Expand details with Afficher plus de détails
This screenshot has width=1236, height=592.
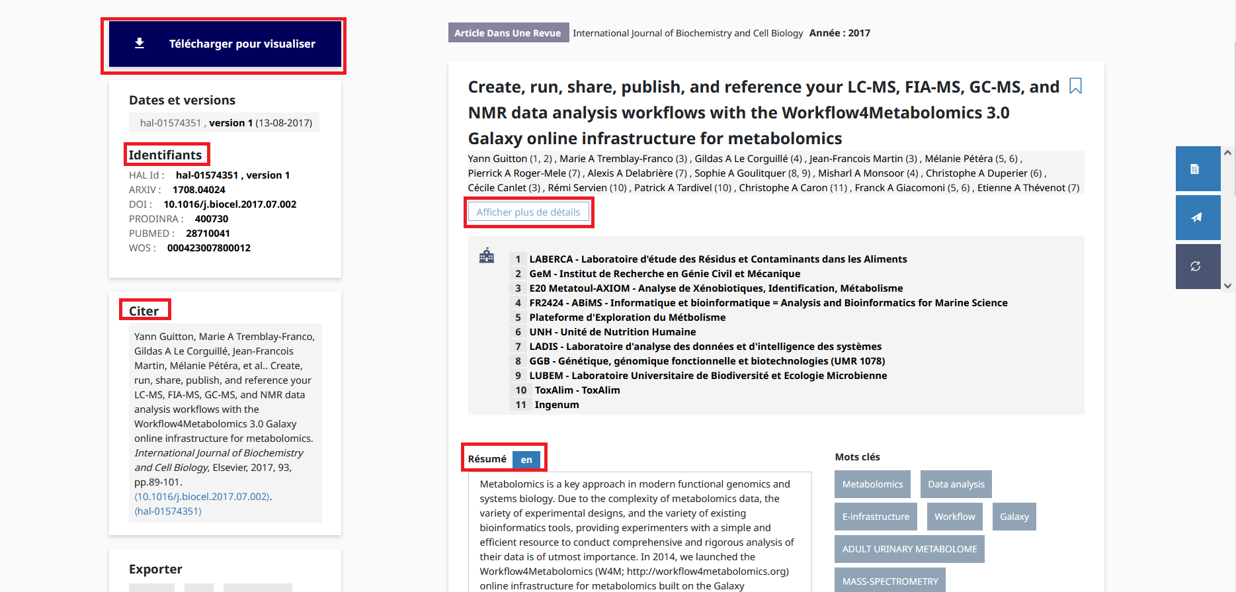(528, 212)
